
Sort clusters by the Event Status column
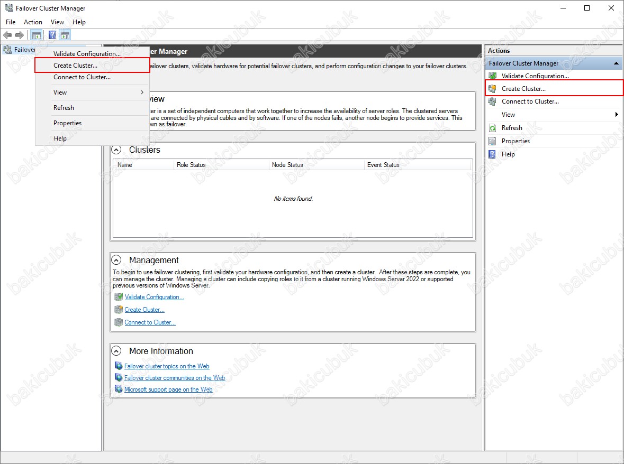click(417, 165)
